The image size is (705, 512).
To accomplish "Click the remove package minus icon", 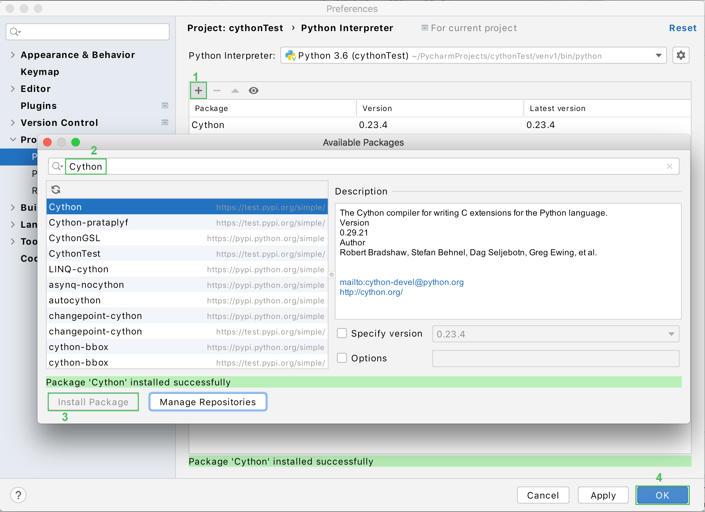I will pyautogui.click(x=216, y=91).
